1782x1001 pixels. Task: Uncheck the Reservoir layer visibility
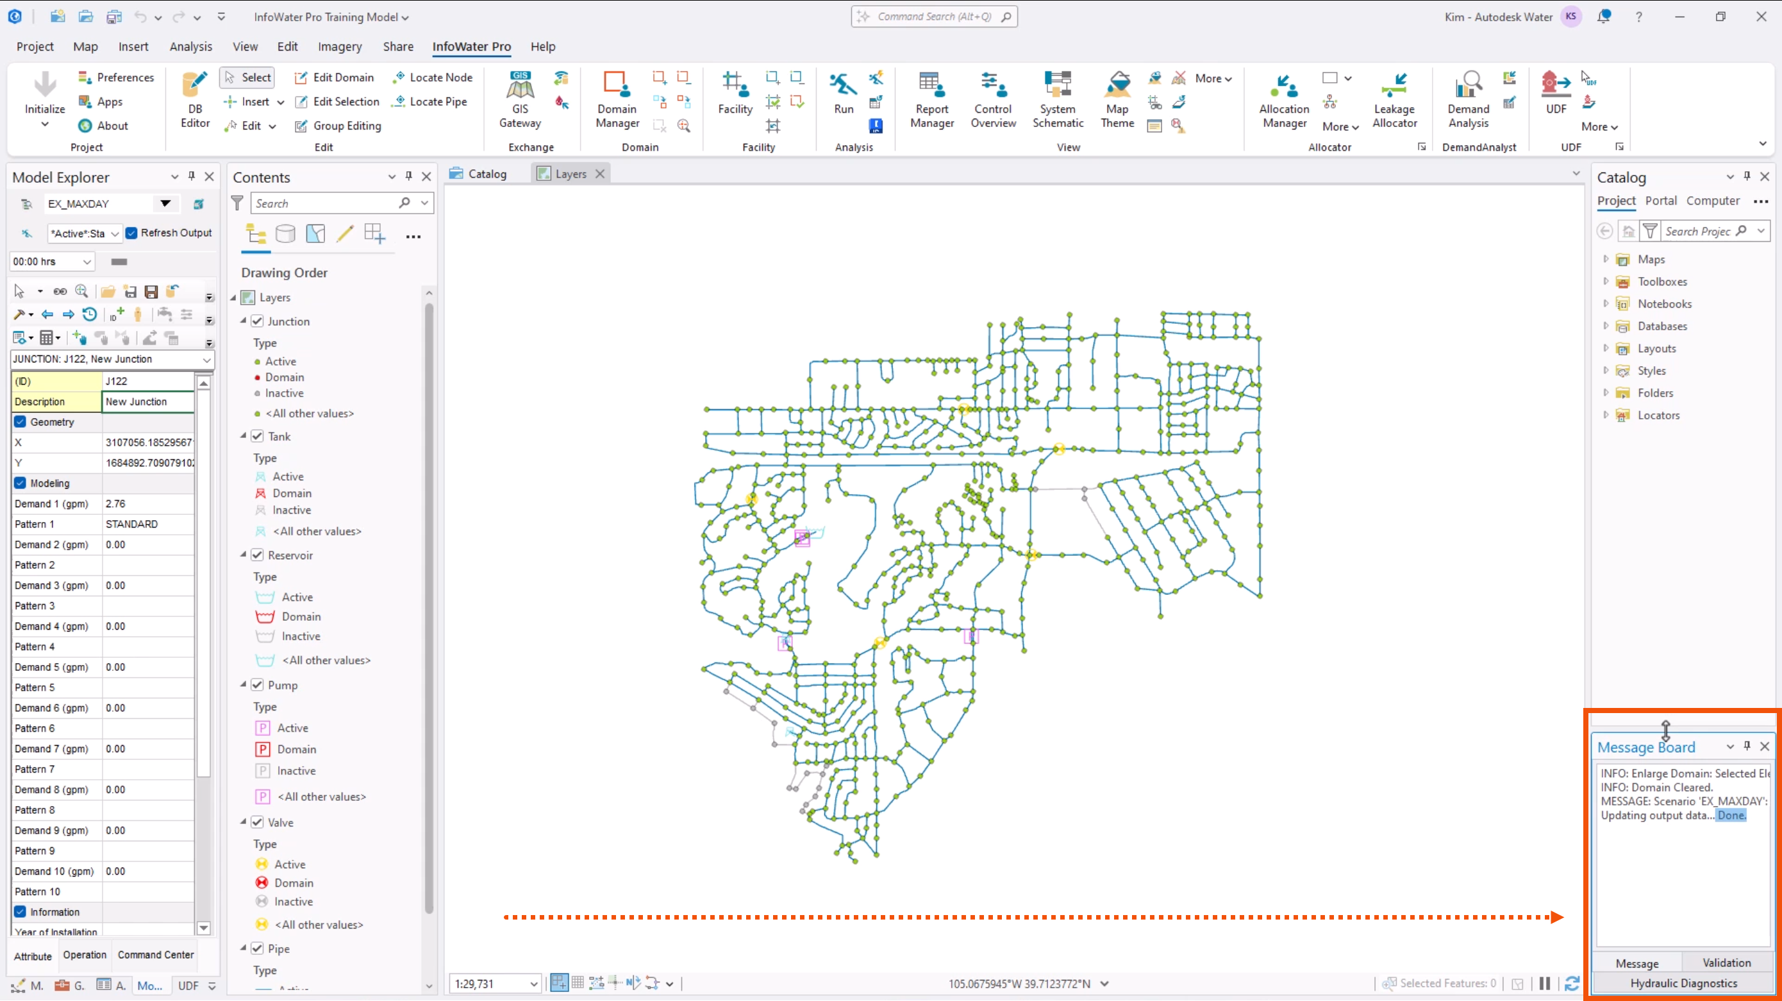(x=256, y=555)
